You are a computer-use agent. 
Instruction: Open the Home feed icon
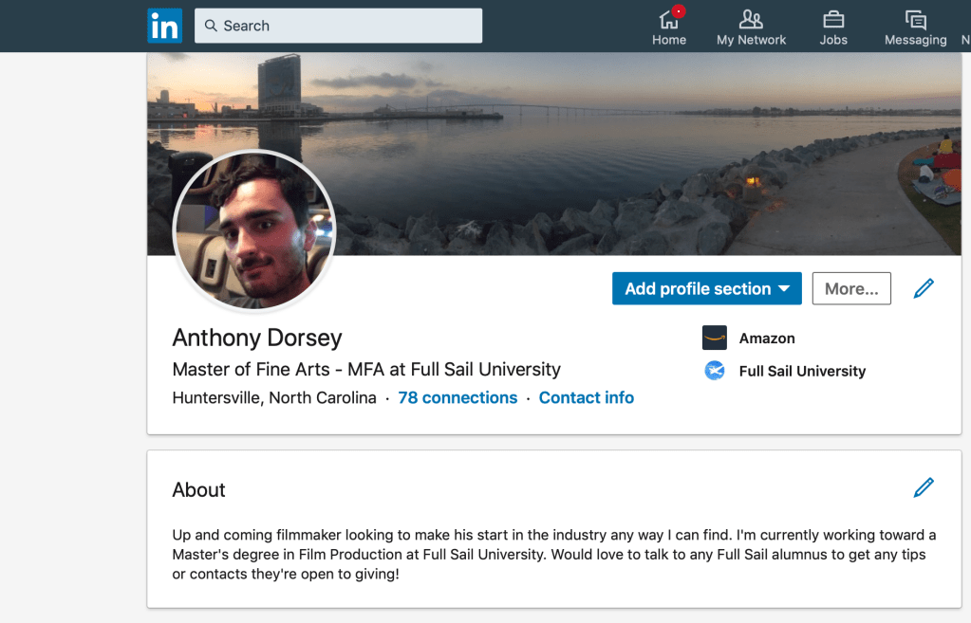click(668, 20)
